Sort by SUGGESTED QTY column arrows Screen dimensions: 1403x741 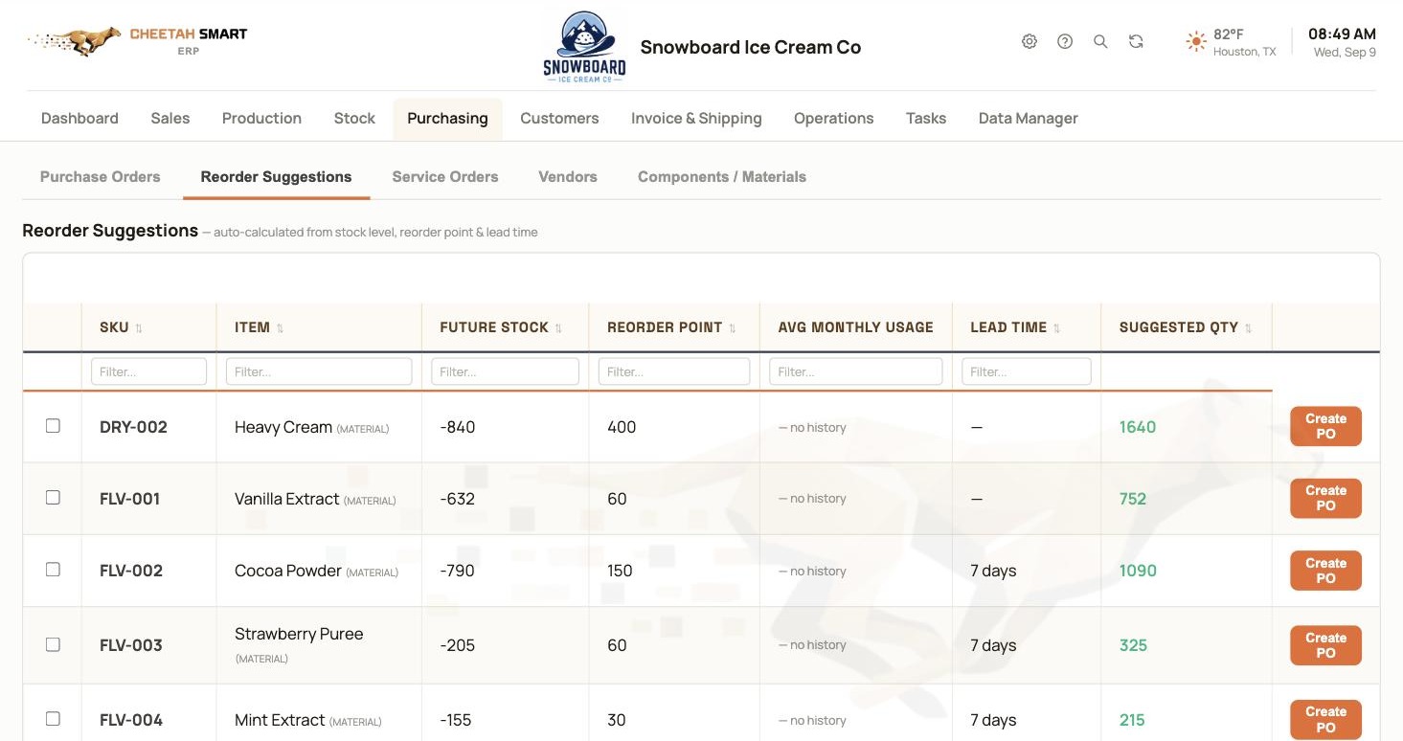click(x=1248, y=328)
